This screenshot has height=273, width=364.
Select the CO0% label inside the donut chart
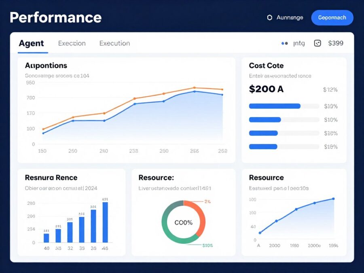pyautogui.click(x=183, y=222)
